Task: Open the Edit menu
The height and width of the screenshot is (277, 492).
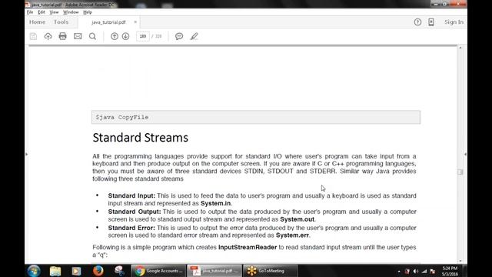Action: [42, 12]
